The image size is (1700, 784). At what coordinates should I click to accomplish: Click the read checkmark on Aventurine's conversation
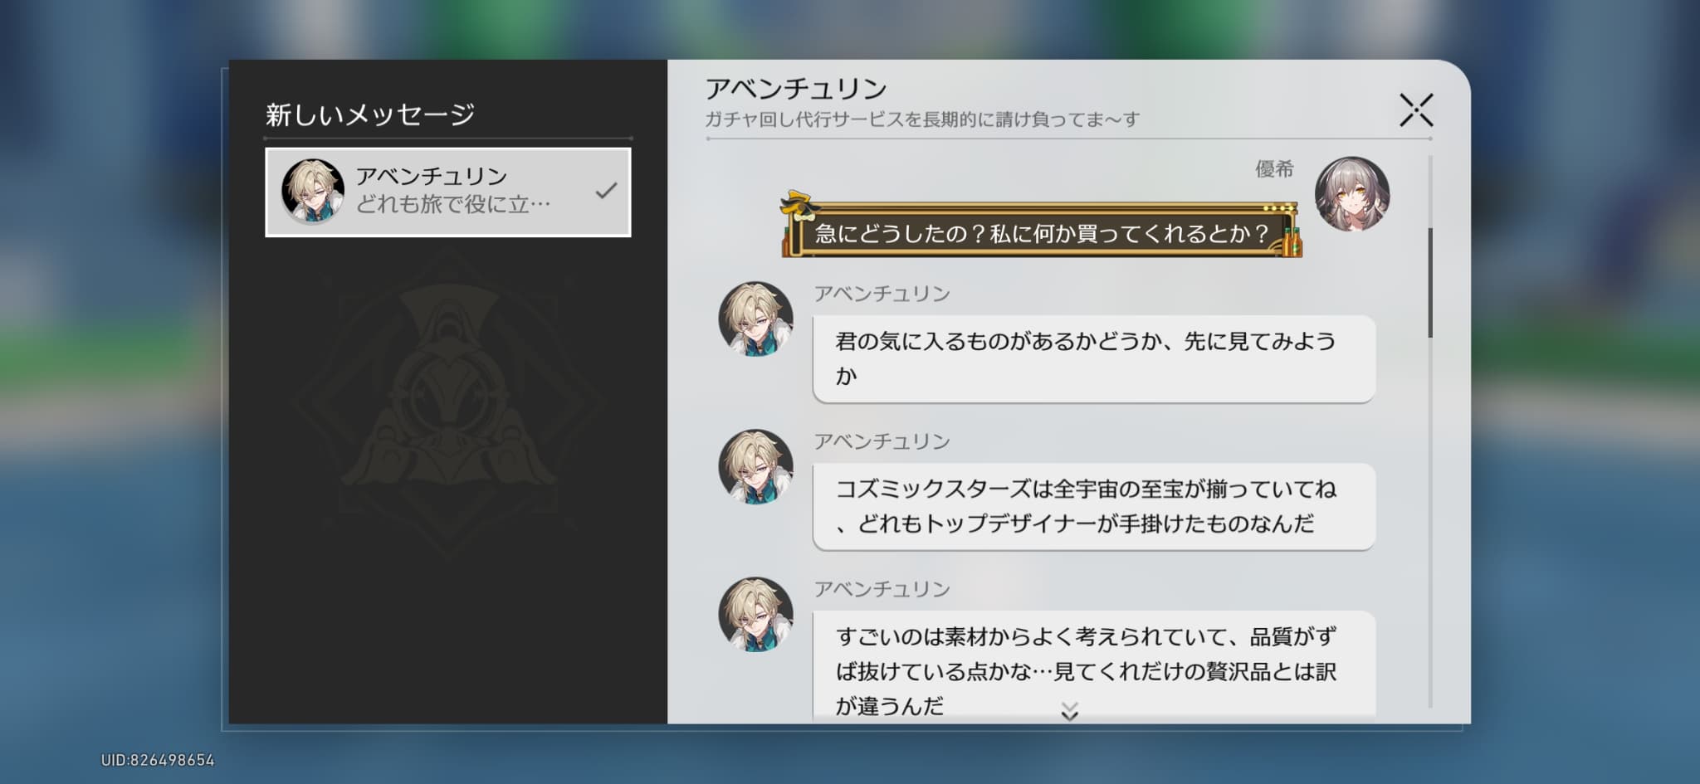[606, 191]
